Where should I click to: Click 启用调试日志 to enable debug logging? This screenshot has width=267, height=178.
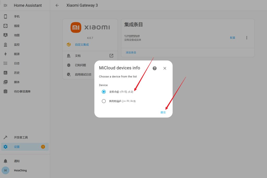pos(83,74)
